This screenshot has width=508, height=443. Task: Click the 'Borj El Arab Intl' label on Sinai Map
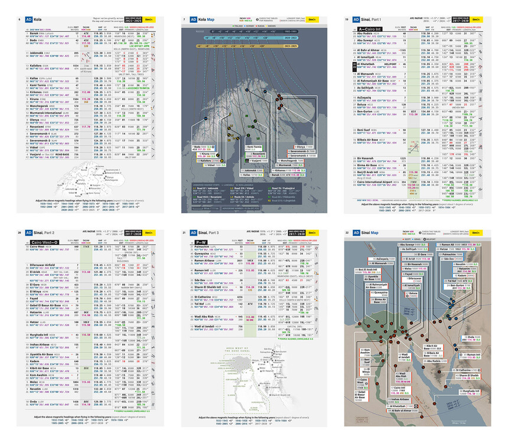coord(367,271)
